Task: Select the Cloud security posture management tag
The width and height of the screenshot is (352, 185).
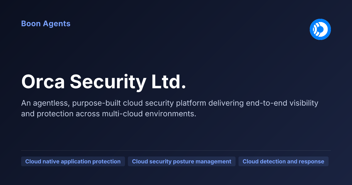Action: [x=182, y=162]
